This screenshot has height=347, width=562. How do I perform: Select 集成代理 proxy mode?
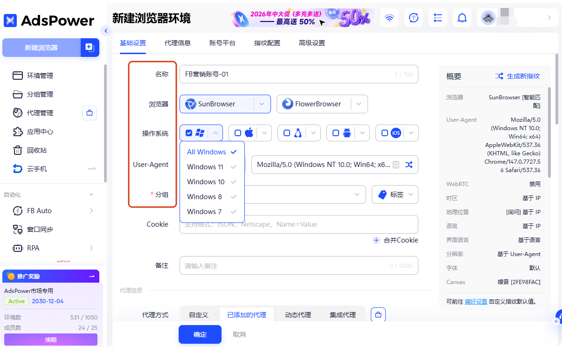pyautogui.click(x=343, y=315)
